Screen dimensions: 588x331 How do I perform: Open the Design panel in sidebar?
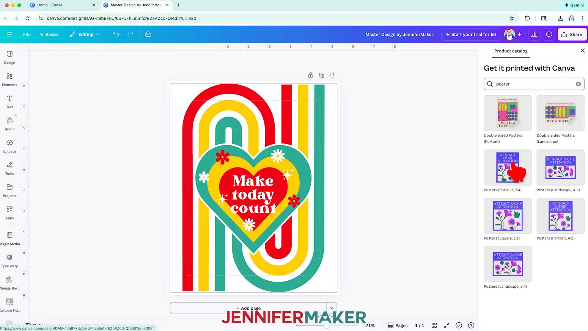point(9,57)
